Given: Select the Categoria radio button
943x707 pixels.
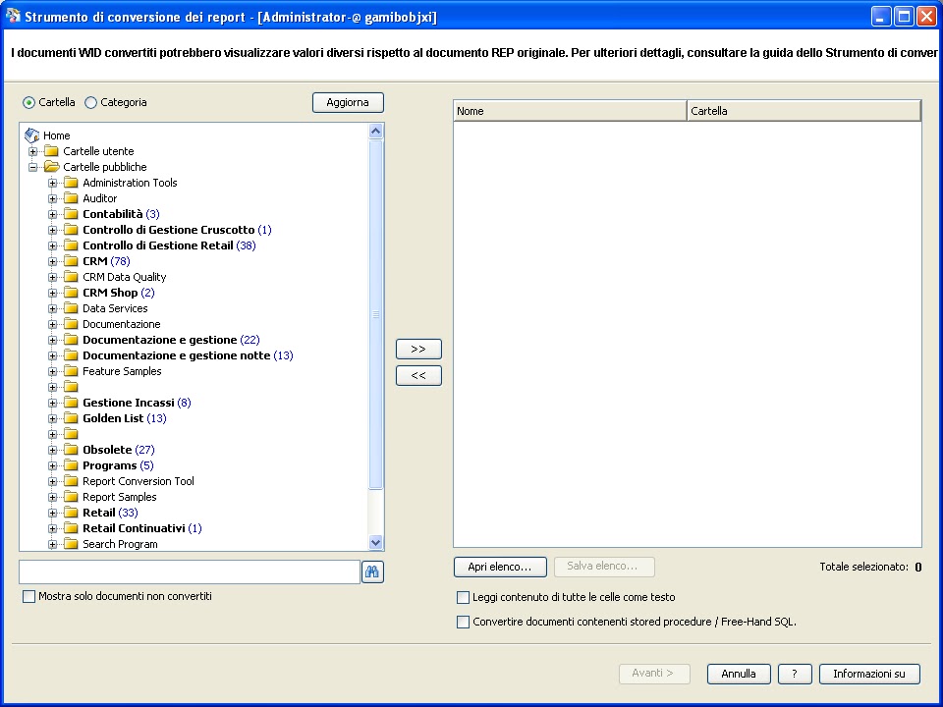Looking at the screenshot, I should [91, 102].
